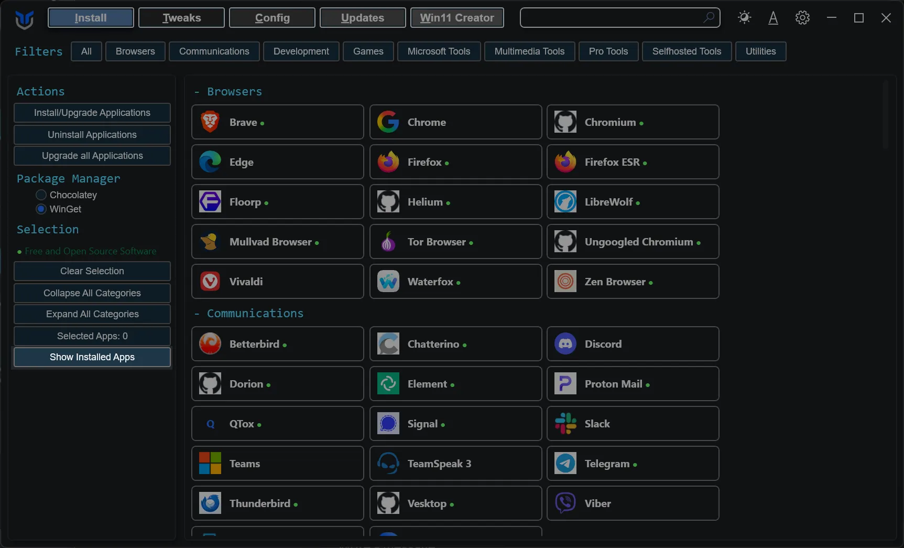Open font scaling via the A icon
Viewport: 904px width, 548px height.
point(773,18)
